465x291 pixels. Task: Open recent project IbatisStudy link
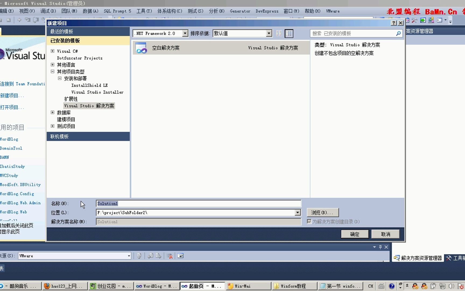(x=12, y=167)
